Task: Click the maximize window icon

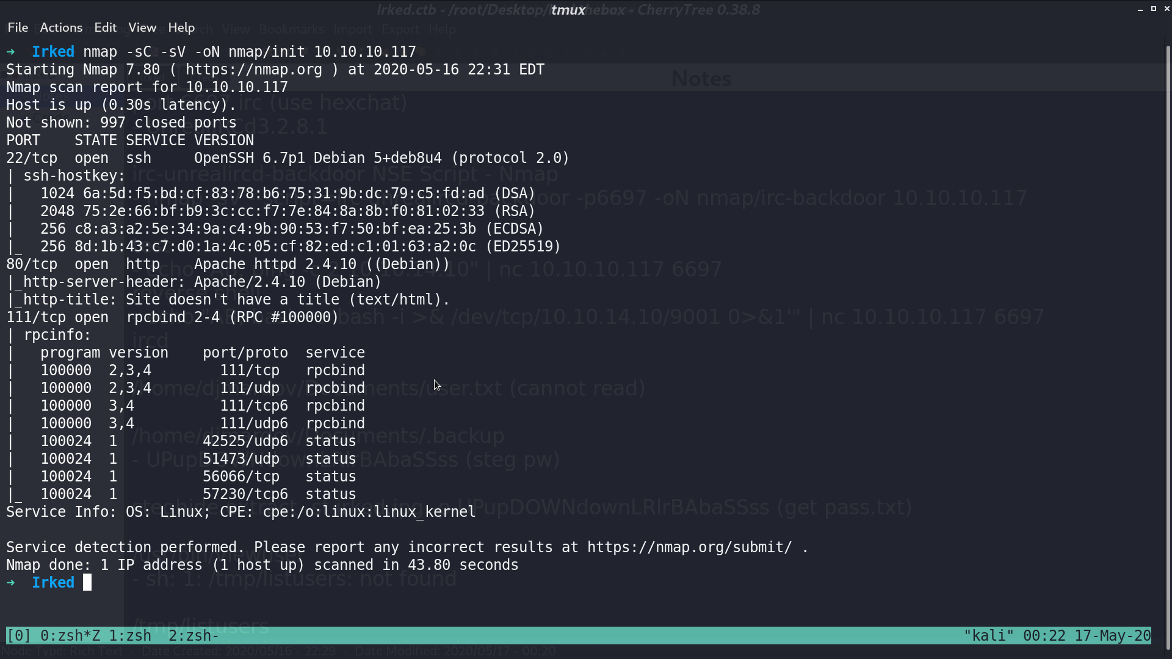Action: tap(1154, 9)
